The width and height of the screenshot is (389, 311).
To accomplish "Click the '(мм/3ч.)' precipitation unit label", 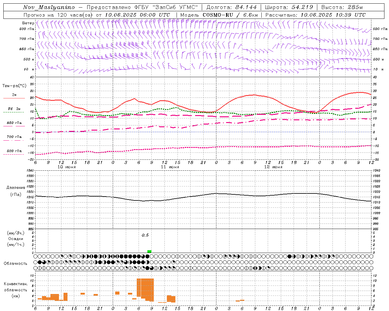I will click(16, 233).
